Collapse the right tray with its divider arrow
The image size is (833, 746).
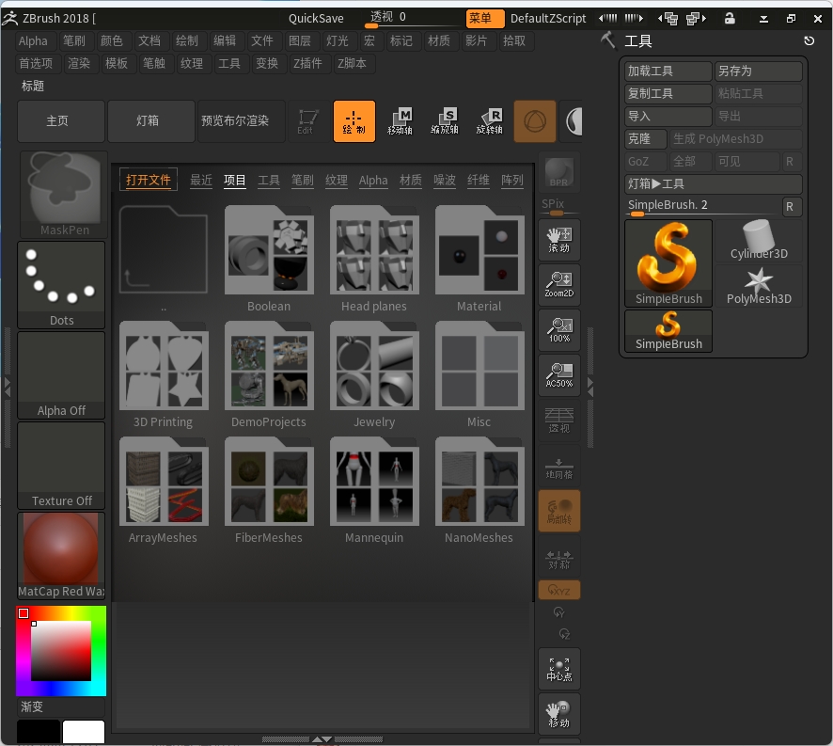tap(590, 384)
